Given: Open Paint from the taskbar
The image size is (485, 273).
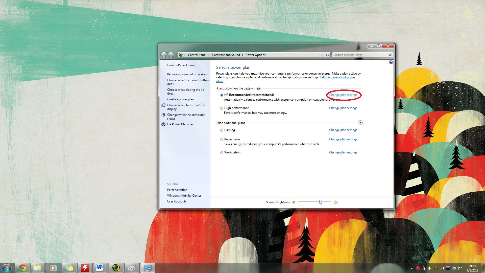Looking at the screenshot, I should pos(132,268).
